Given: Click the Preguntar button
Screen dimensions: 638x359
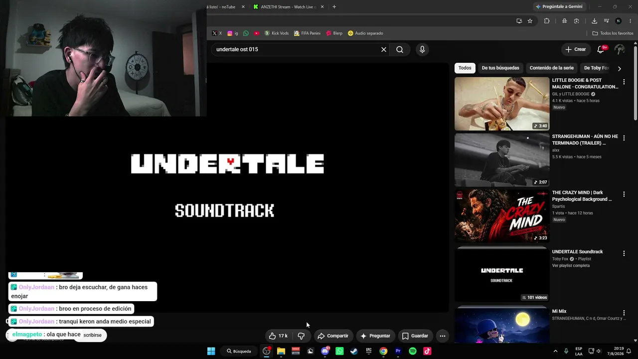Looking at the screenshot, I should 375,336.
